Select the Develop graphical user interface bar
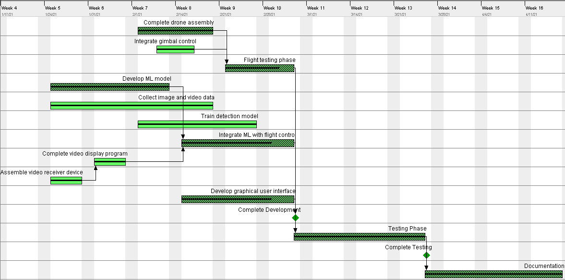565x280 pixels. (x=238, y=199)
